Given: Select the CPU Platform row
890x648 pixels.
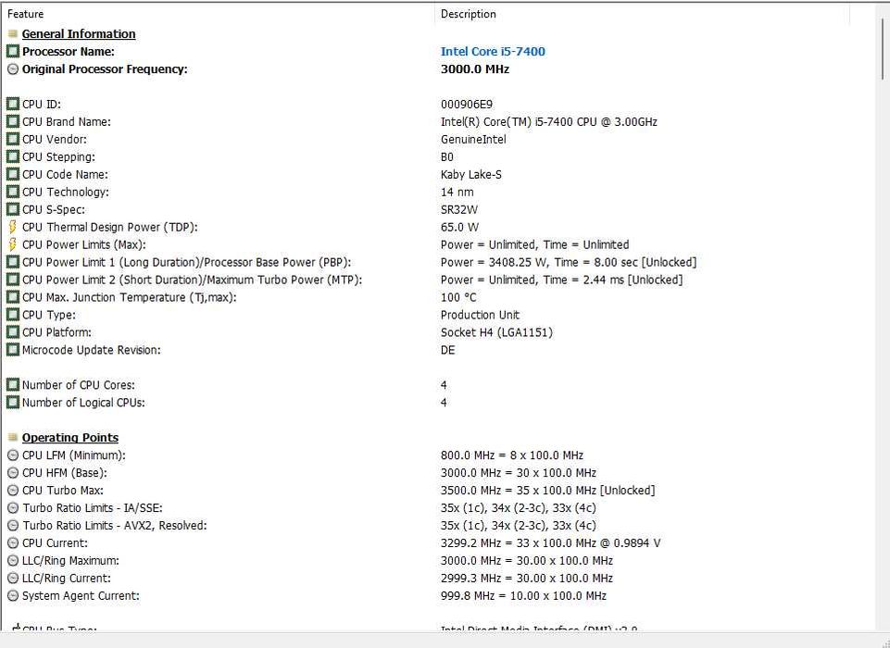Looking at the screenshot, I should pyautogui.click(x=56, y=332).
